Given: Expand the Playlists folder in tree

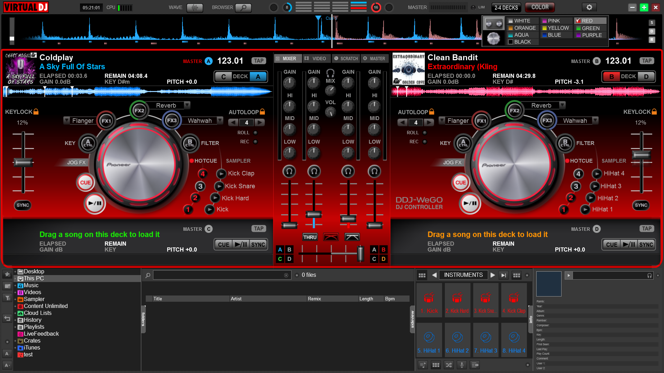Looking at the screenshot, I should (15, 327).
